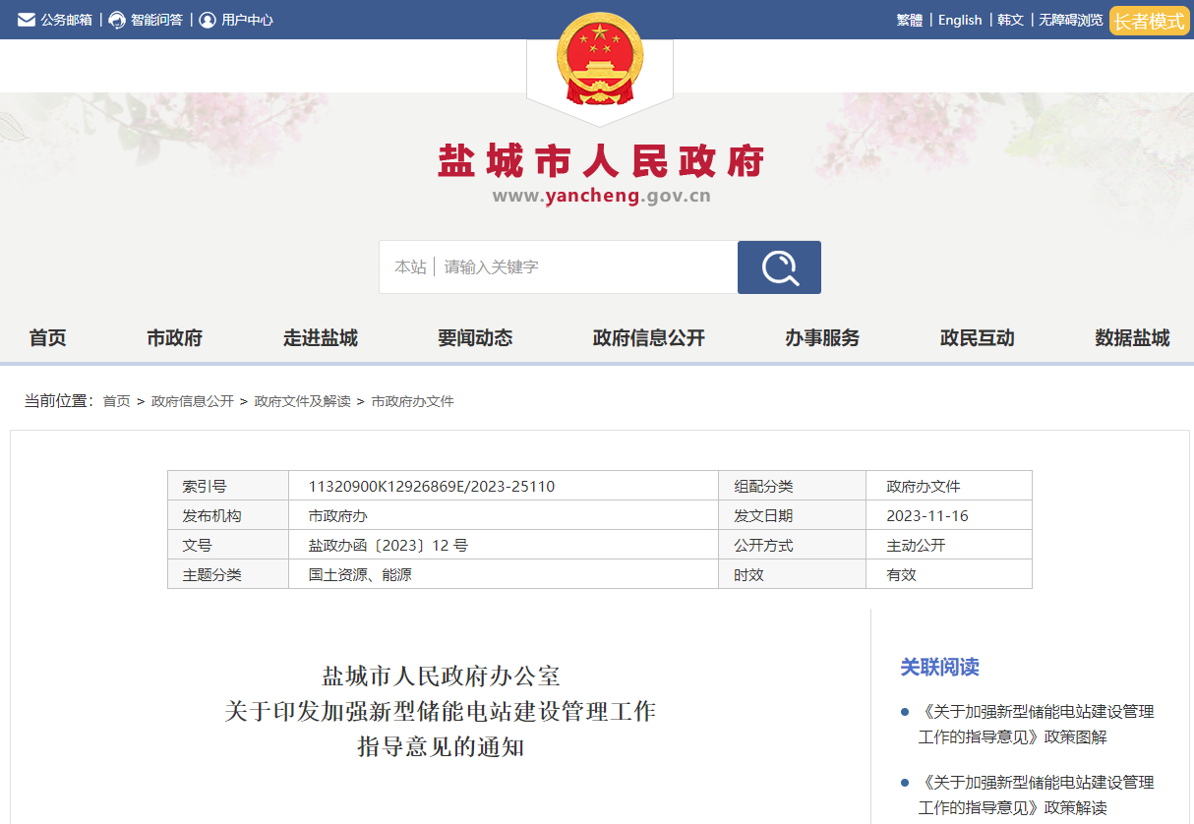Viewport: 1194px width, 824px height.
Task: Focus the 请输入关键字 search field
Action: pos(585,267)
